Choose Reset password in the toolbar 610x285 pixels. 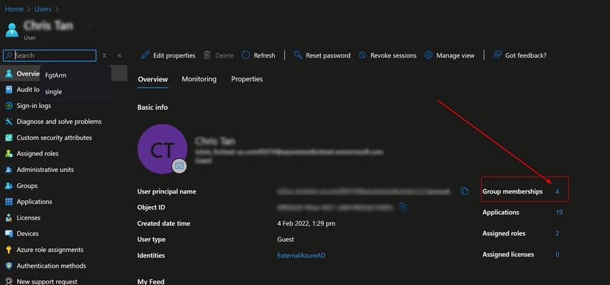pos(322,55)
